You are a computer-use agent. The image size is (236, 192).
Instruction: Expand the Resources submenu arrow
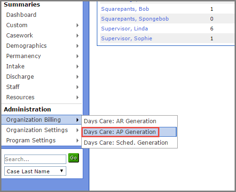[78, 97]
